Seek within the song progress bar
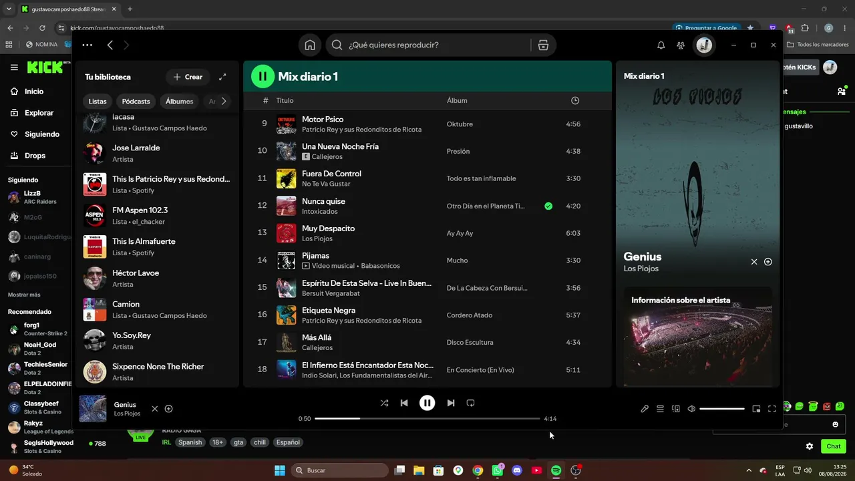 (427, 419)
